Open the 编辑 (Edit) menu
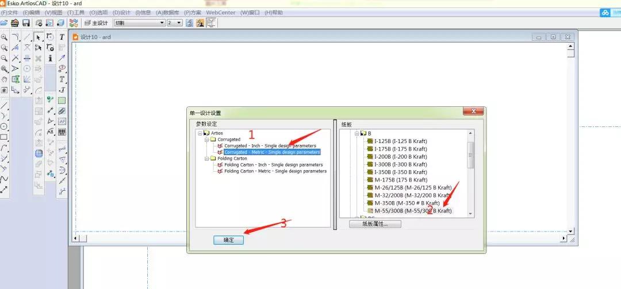621x289 pixels. (x=31, y=13)
